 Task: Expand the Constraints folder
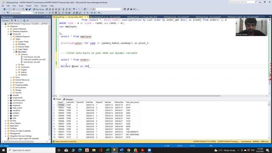coord(17,67)
